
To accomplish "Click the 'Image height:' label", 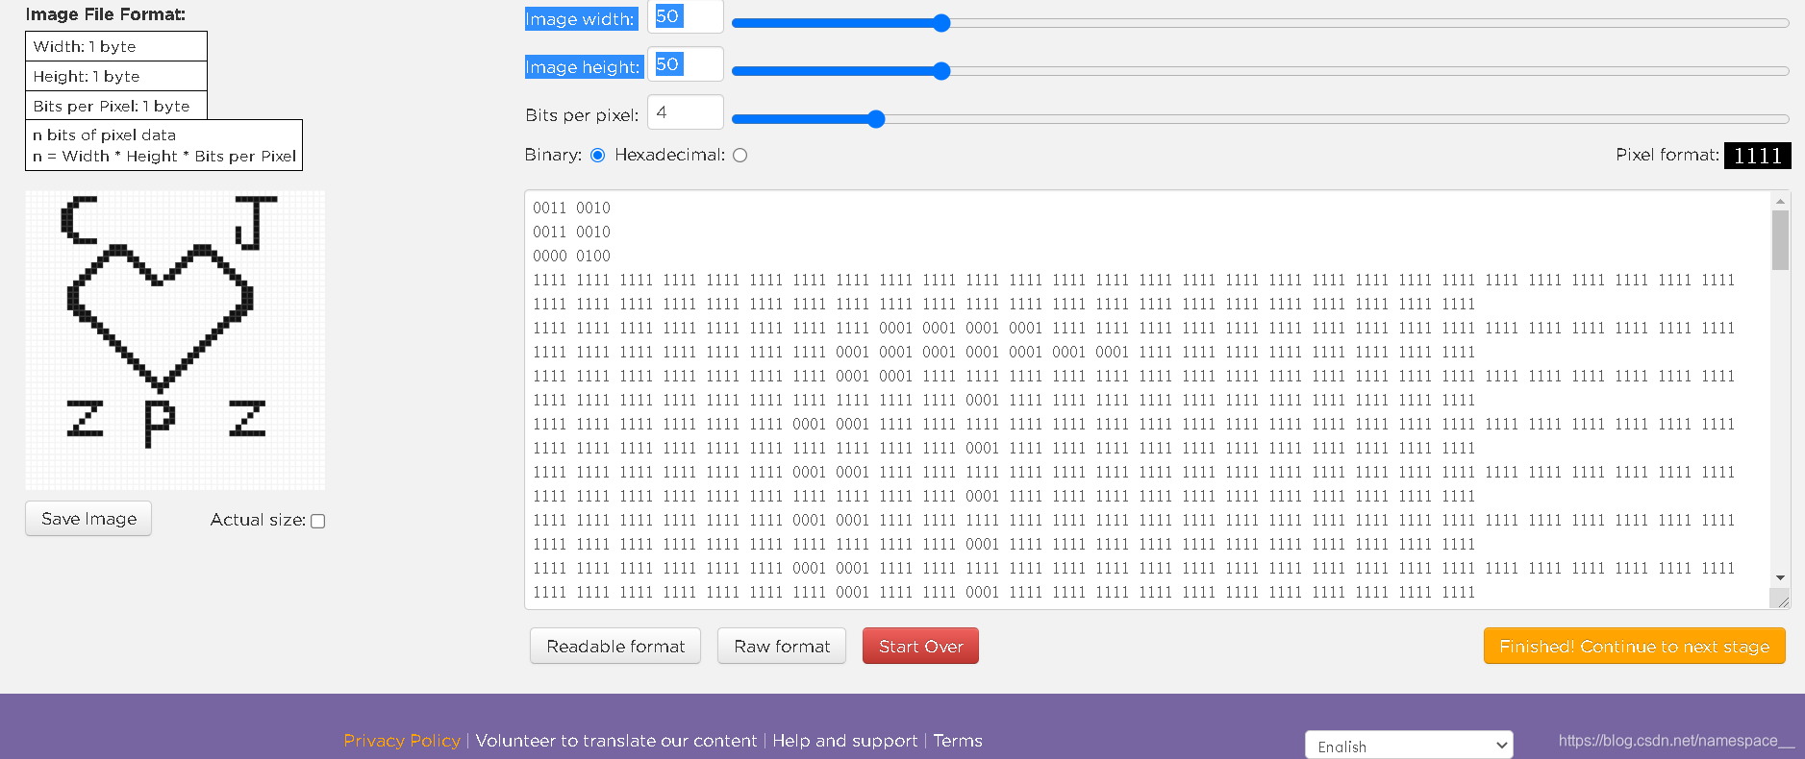I will click(583, 67).
